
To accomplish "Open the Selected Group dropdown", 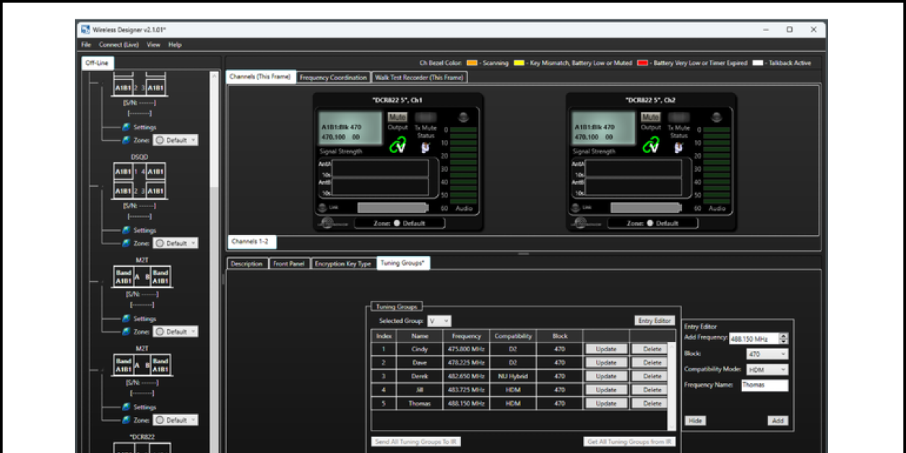I will [x=439, y=321].
